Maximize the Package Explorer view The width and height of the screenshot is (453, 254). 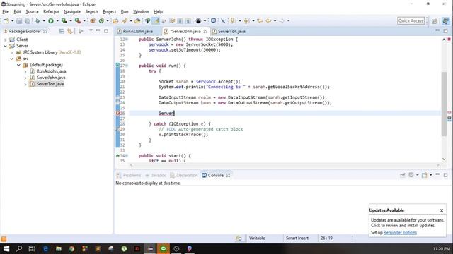pyautogui.click(x=106, y=31)
